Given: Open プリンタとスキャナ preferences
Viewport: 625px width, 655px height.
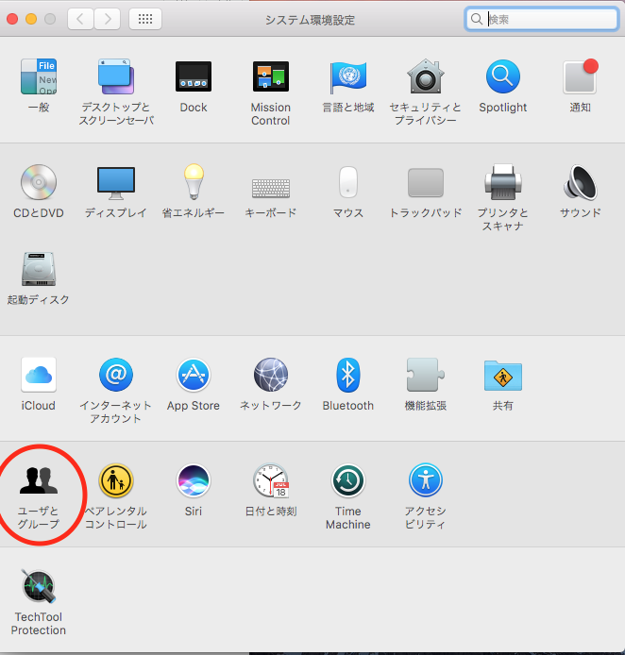Looking at the screenshot, I should pyautogui.click(x=503, y=182).
